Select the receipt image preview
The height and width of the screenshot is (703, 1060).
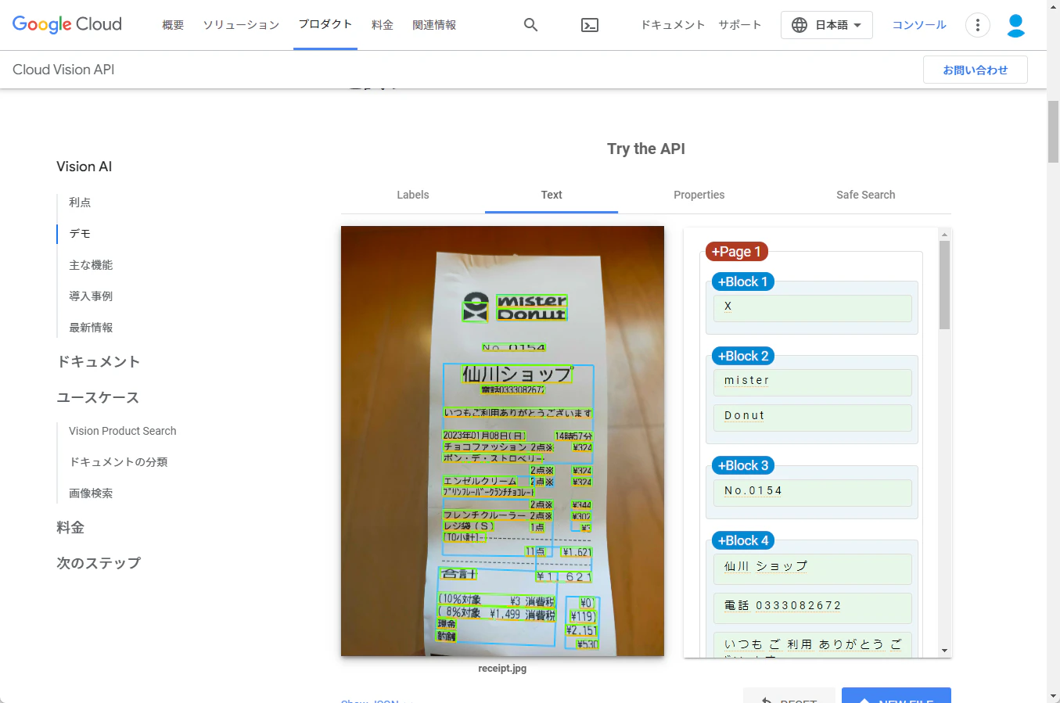pos(502,441)
